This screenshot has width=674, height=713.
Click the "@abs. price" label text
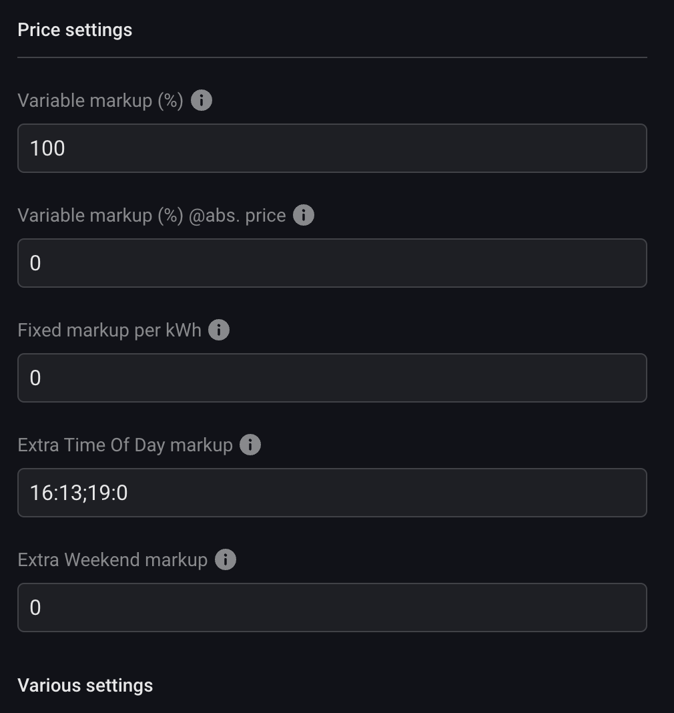click(x=237, y=216)
